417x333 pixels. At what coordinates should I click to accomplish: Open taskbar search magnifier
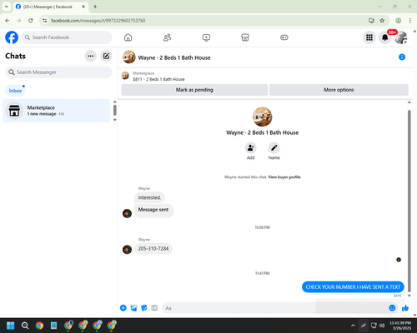pos(25,326)
